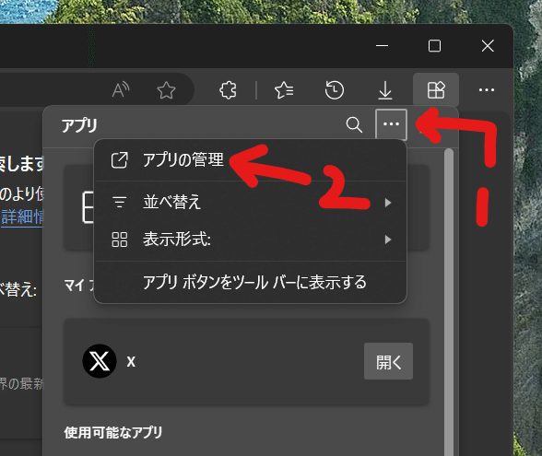Open the Extensions puzzle icon
Screen dimensions: 542x456
229,90
